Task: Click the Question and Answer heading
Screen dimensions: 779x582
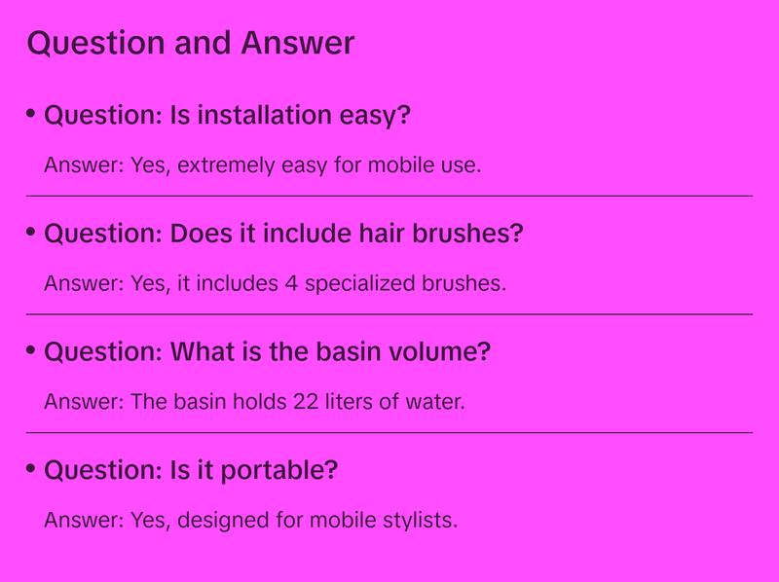Action: pyautogui.click(x=190, y=44)
